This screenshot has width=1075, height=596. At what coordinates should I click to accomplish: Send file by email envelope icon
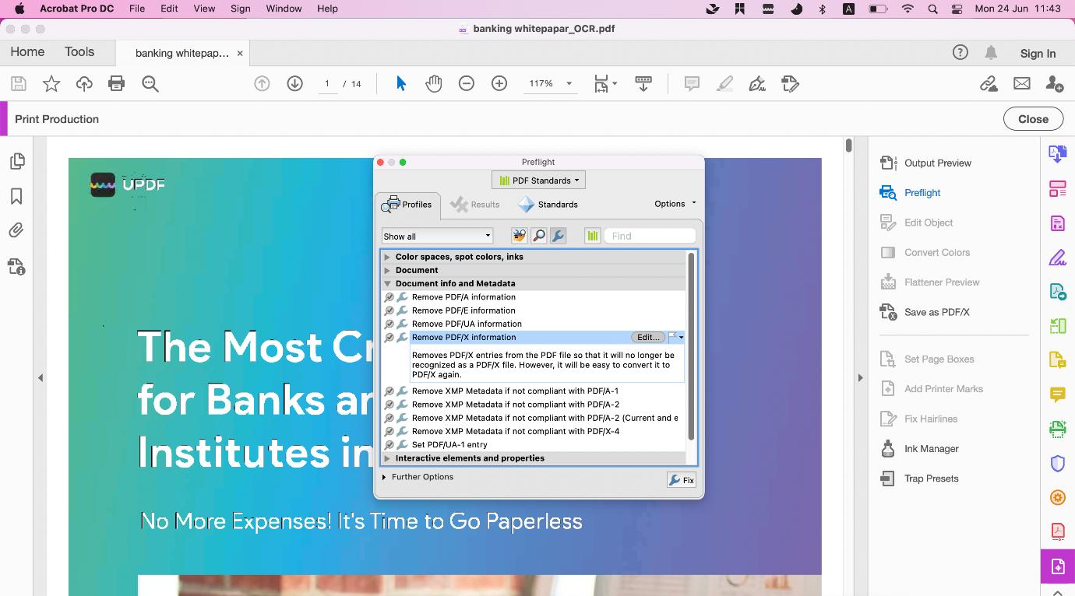point(1022,84)
